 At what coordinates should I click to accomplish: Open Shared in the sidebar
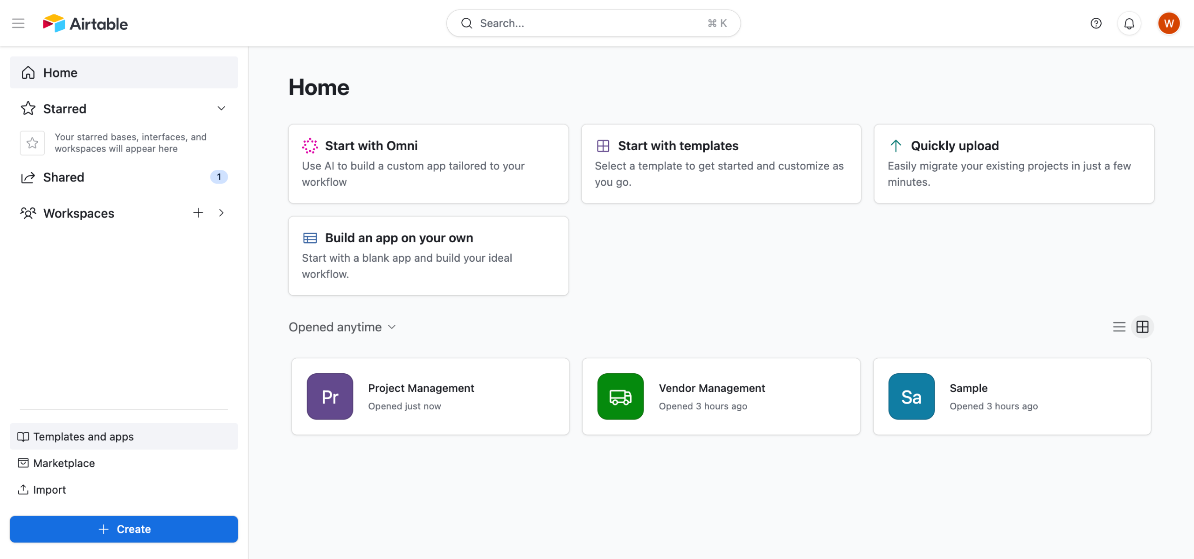click(64, 177)
